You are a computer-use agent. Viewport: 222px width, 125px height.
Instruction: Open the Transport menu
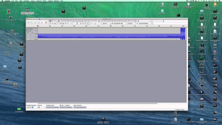tap(27, 1)
